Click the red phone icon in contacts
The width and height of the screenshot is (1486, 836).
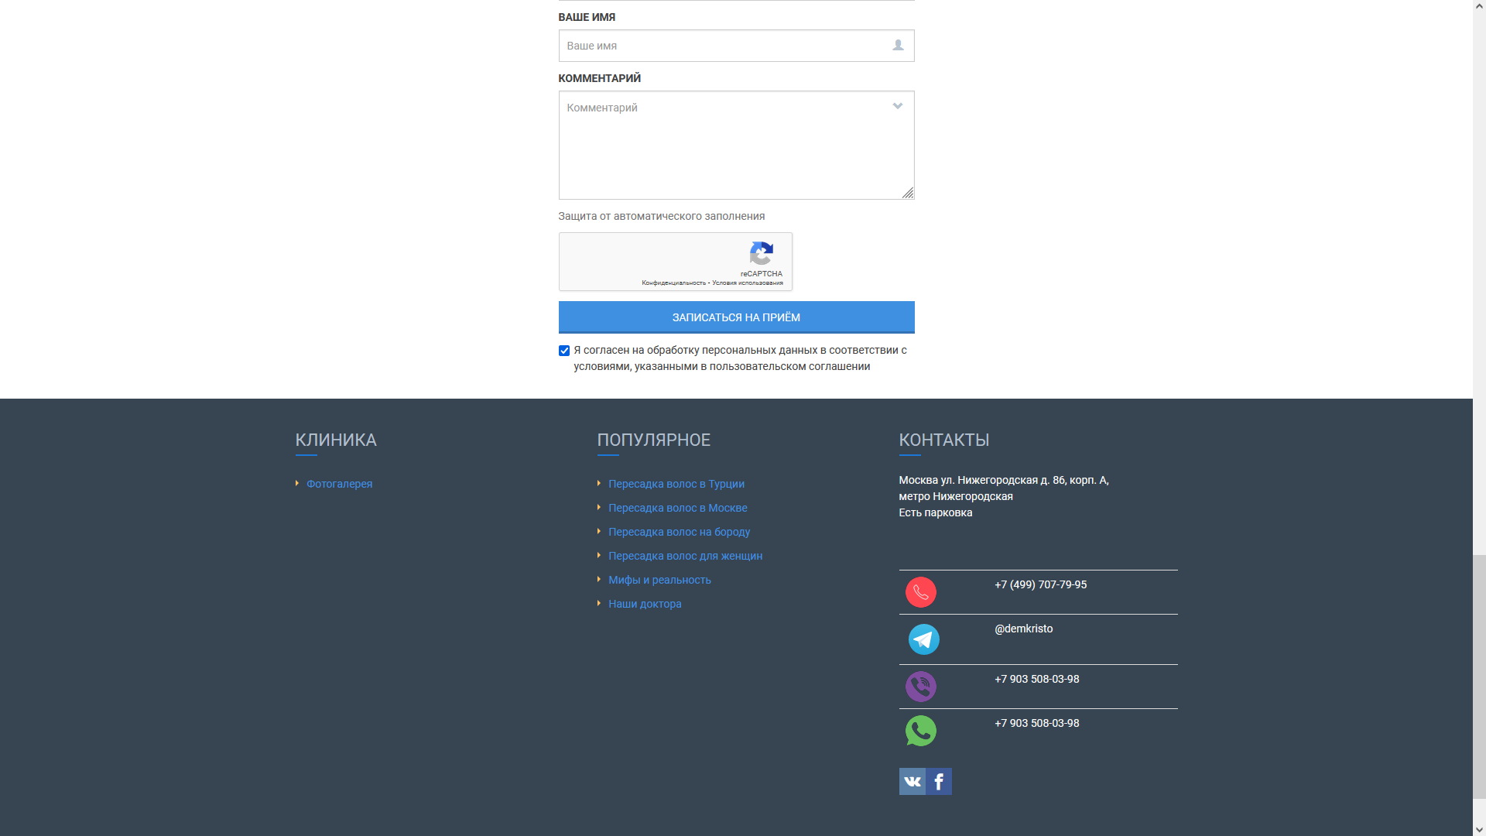click(920, 592)
